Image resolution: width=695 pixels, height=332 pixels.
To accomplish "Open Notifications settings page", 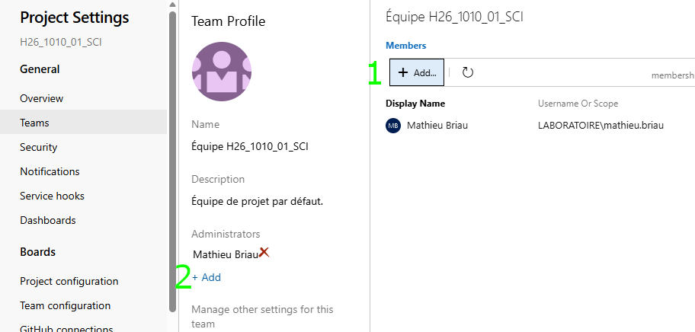I will (x=50, y=171).
